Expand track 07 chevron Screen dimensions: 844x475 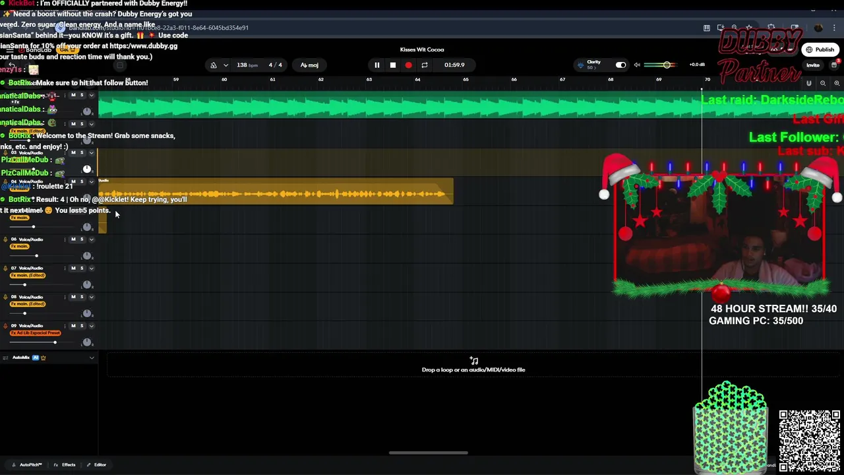click(x=92, y=269)
